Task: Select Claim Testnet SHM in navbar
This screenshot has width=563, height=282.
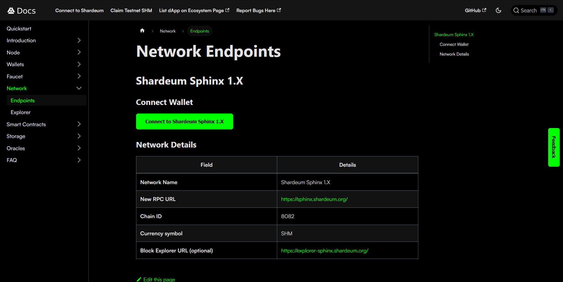Action: coord(131,10)
